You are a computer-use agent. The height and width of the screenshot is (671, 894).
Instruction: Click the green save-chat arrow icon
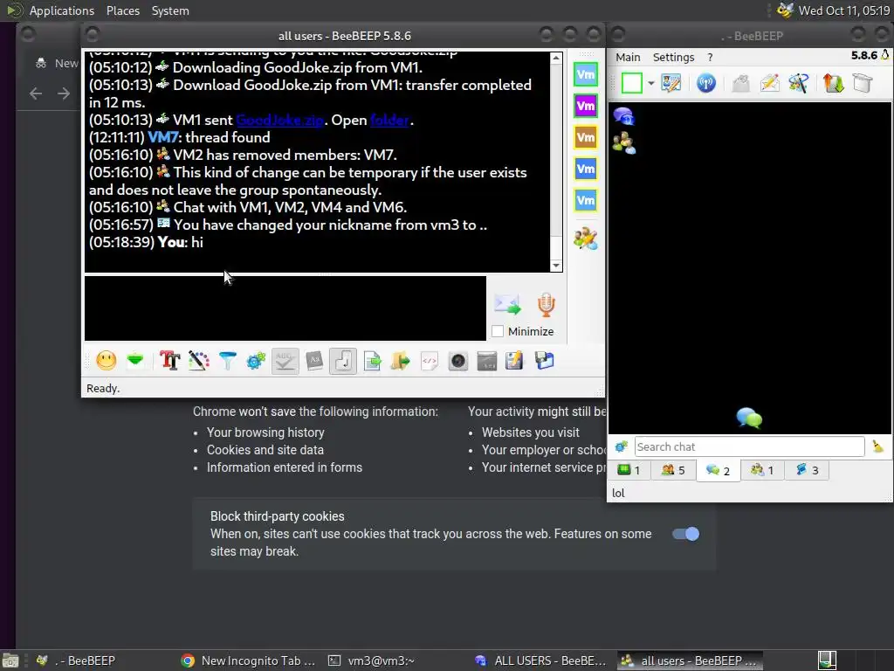135,361
